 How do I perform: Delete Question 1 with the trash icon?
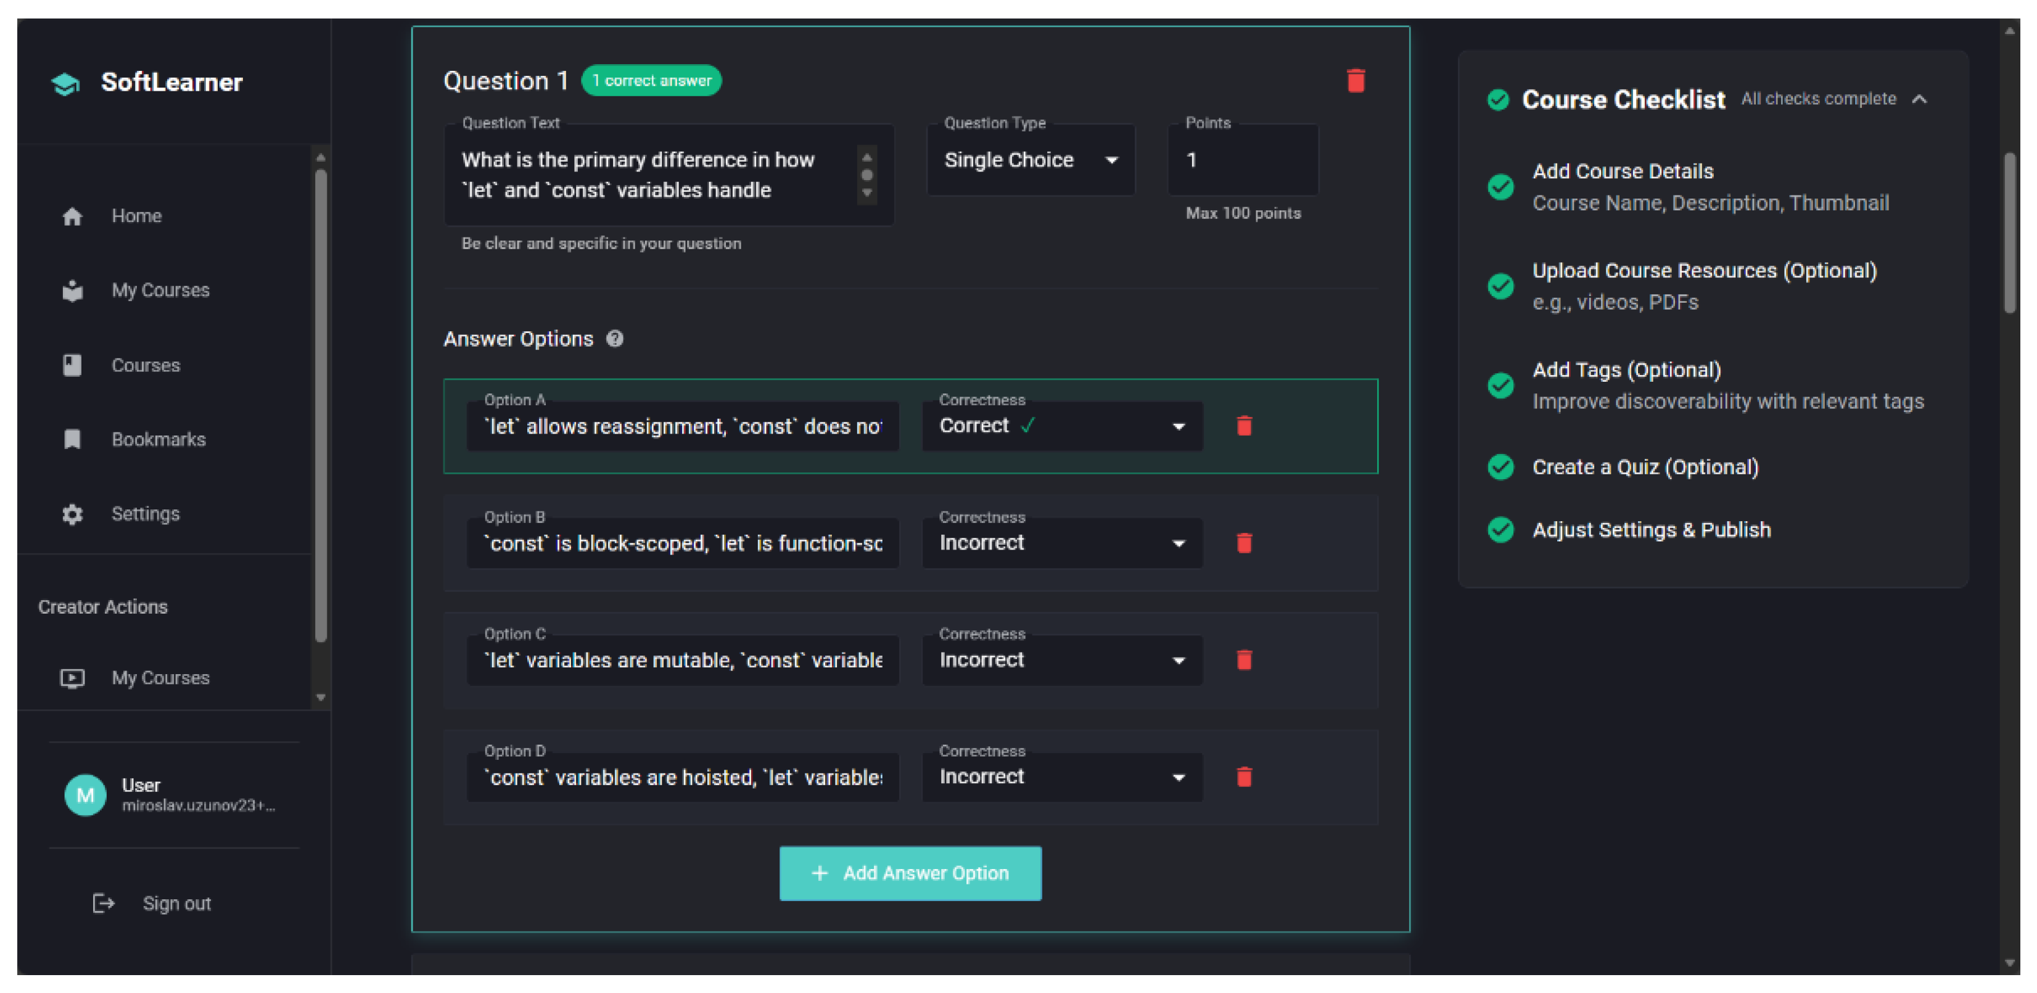pyautogui.click(x=1356, y=81)
